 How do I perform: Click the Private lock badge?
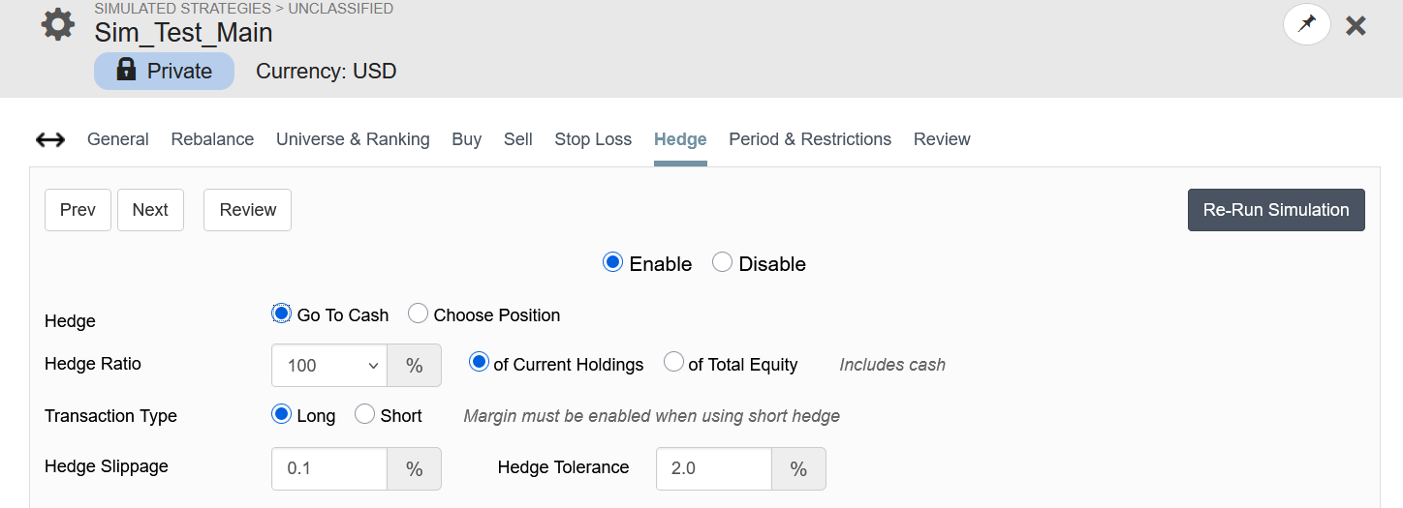tap(164, 71)
